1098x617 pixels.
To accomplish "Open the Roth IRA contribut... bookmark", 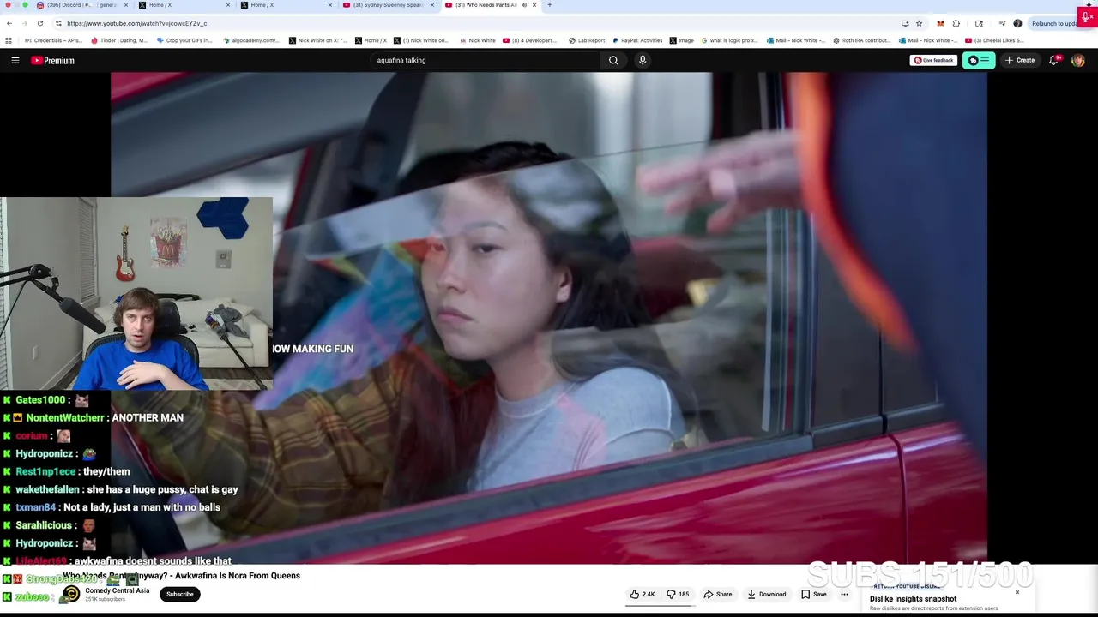I will [860, 40].
